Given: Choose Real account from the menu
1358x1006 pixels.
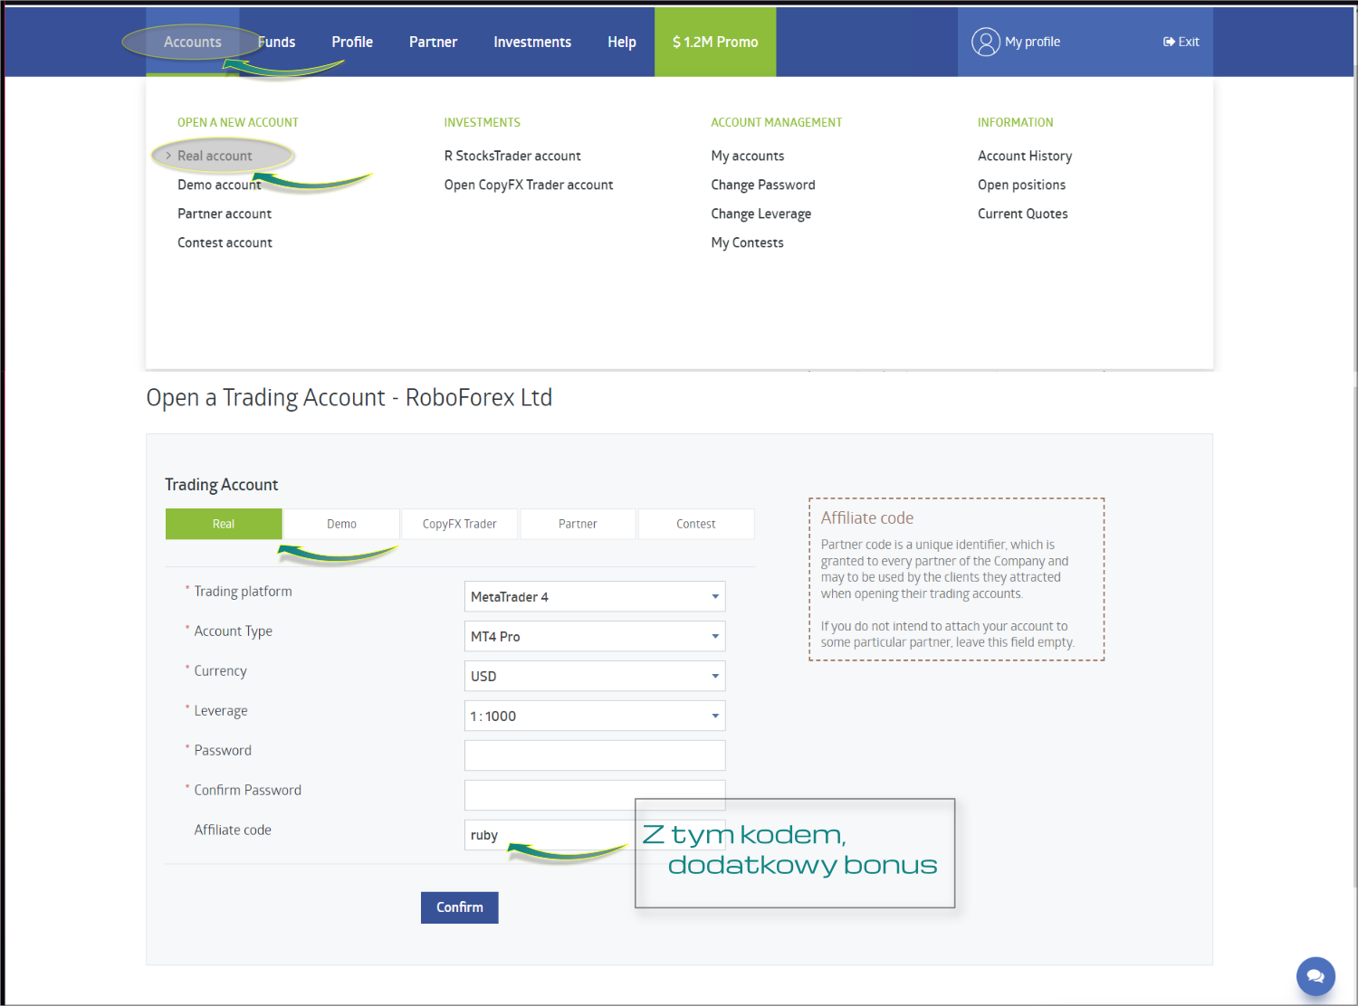Looking at the screenshot, I should coord(215,156).
